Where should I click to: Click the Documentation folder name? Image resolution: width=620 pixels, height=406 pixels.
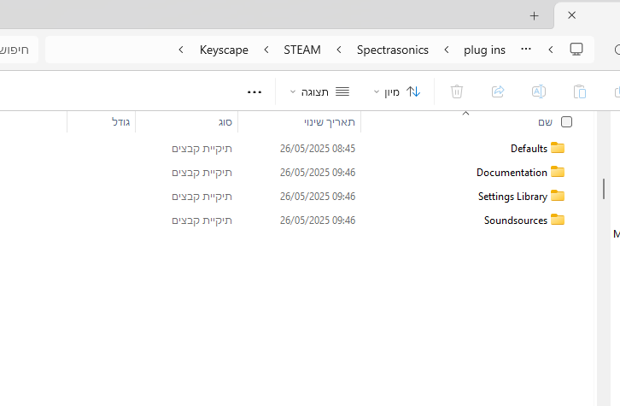tap(512, 173)
